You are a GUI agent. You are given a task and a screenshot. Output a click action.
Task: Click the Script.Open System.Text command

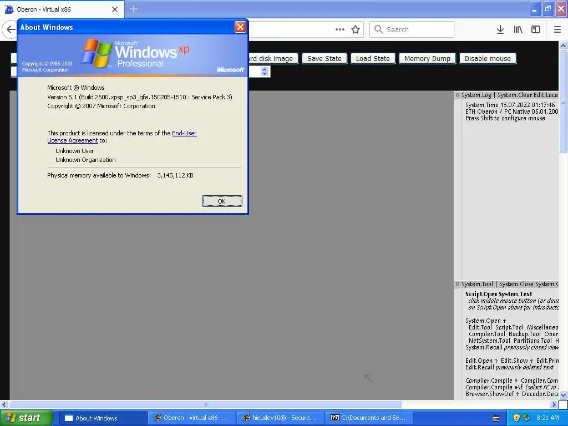tap(499, 294)
